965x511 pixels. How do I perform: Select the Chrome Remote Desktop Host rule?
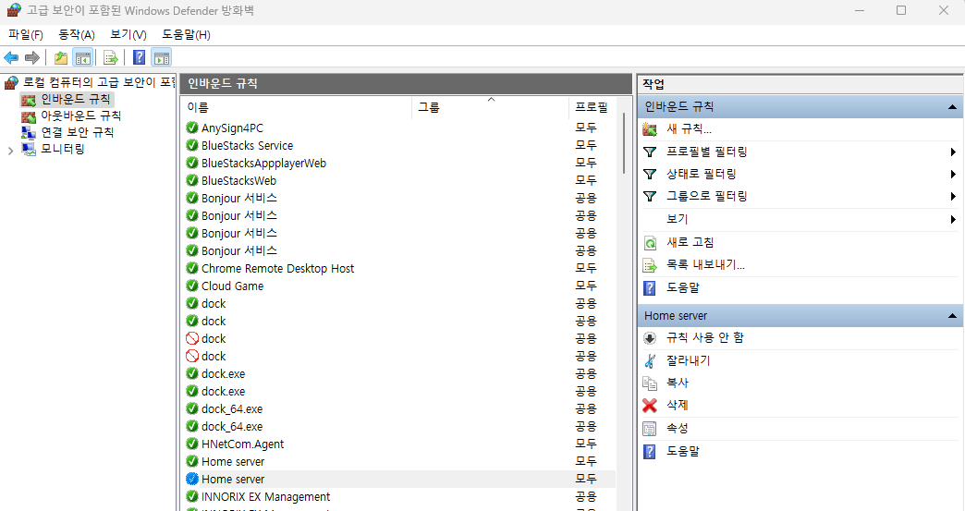coord(277,269)
